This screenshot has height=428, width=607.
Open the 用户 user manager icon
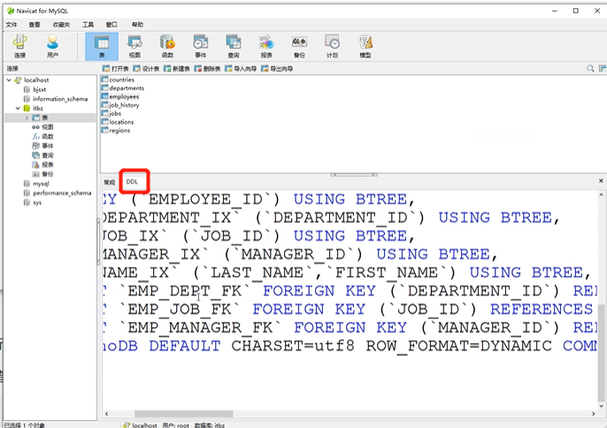click(53, 46)
